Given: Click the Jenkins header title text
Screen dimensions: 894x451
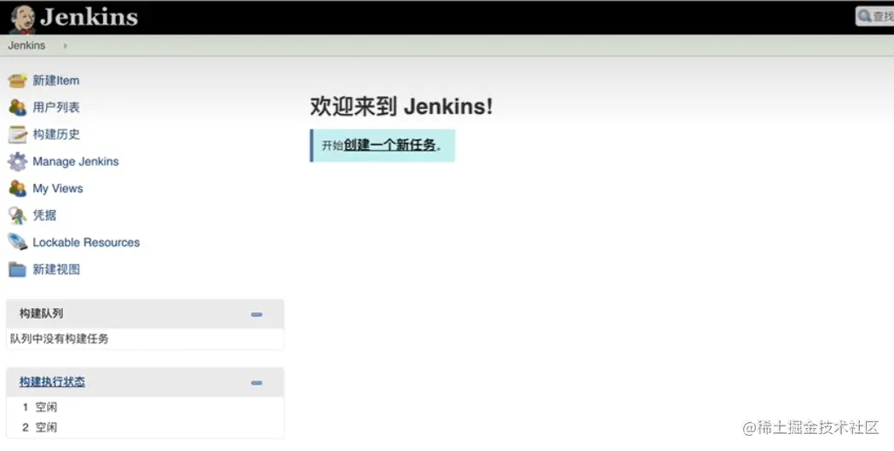Looking at the screenshot, I should tap(89, 17).
